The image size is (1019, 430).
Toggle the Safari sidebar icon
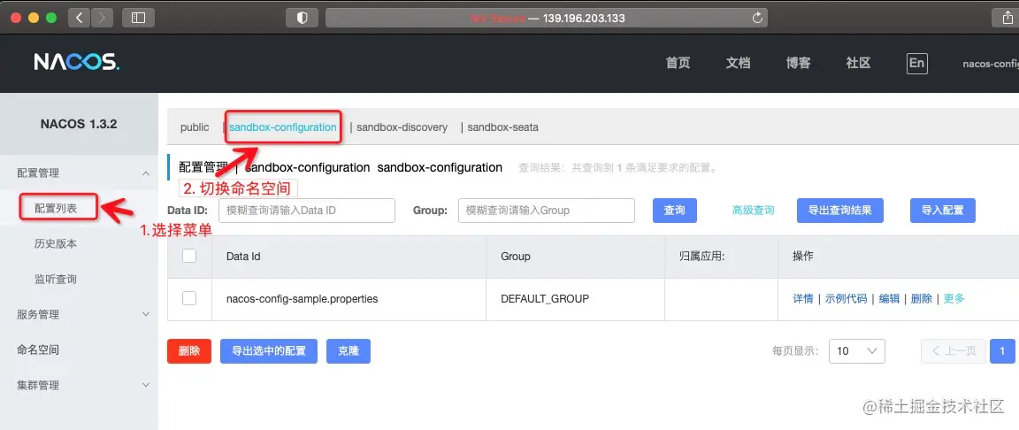(138, 19)
